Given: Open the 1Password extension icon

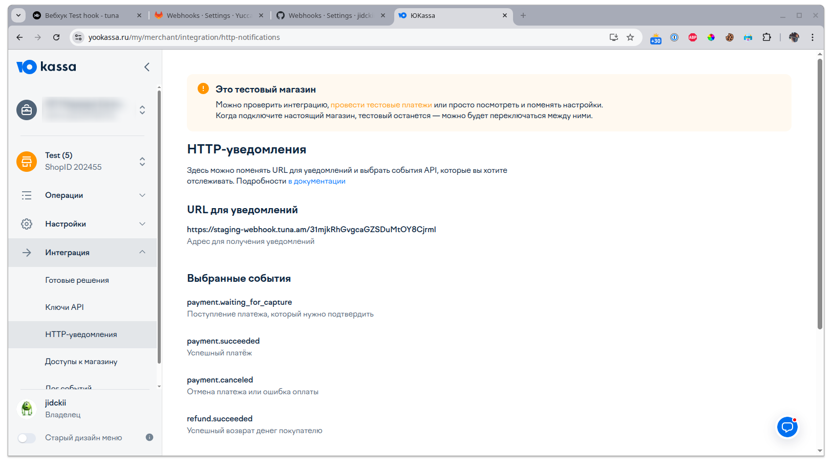Looking at the screenshot, I should [674, 37].
